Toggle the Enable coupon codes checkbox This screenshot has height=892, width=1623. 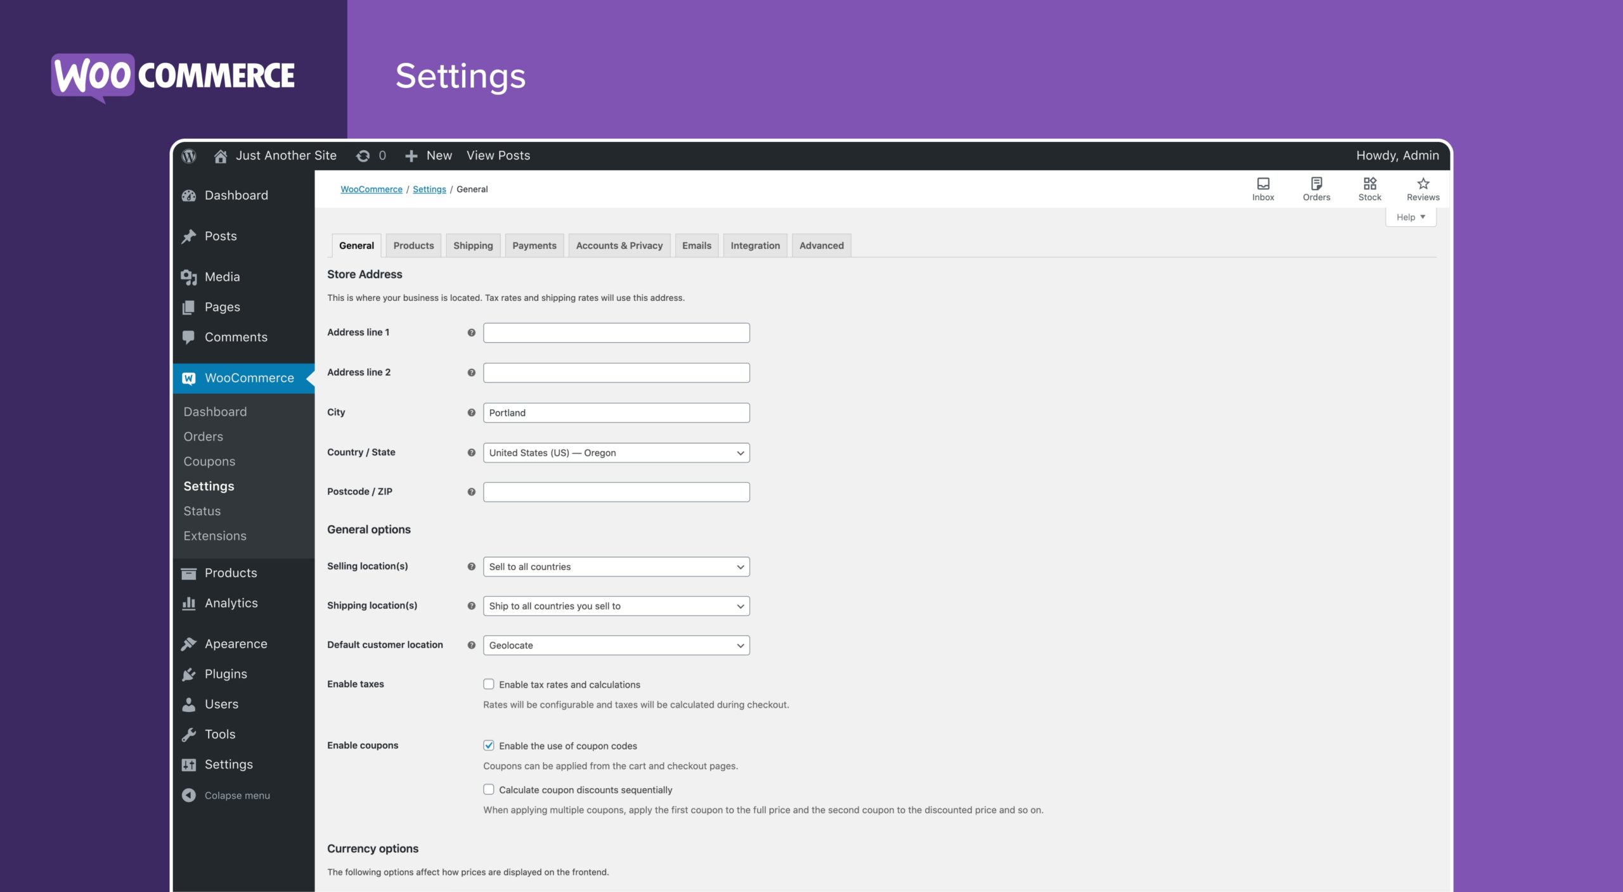click(x=488, y=746)
